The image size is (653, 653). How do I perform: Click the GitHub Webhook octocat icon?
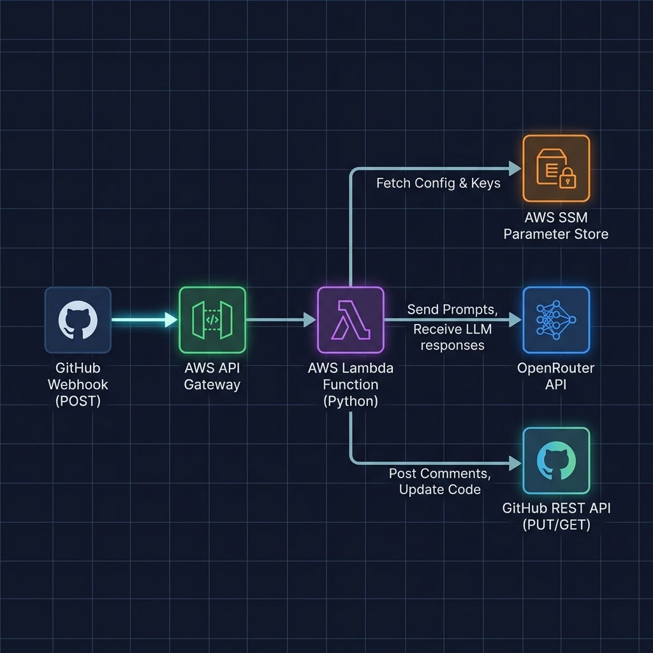pyautogui.click(x=78, y=320)
